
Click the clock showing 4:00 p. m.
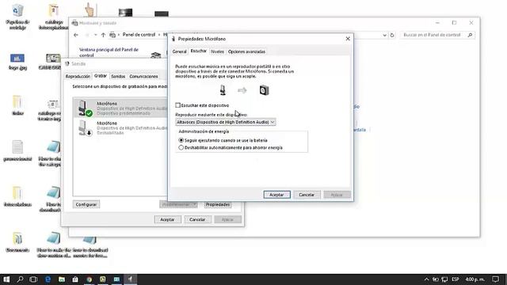(x=475, y=279)
